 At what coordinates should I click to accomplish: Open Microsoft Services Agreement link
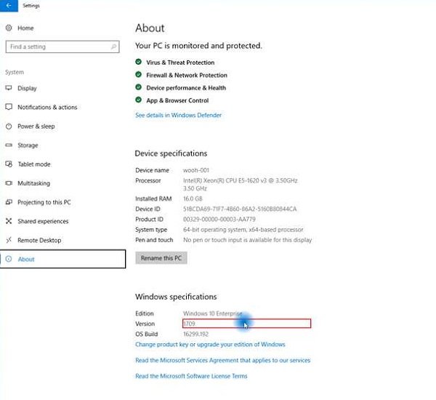click(x=223, y=360)
